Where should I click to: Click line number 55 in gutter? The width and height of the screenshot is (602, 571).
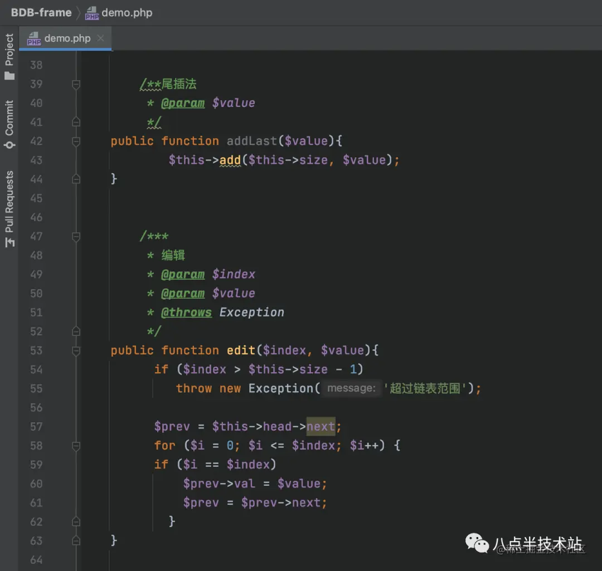(36, 389)
